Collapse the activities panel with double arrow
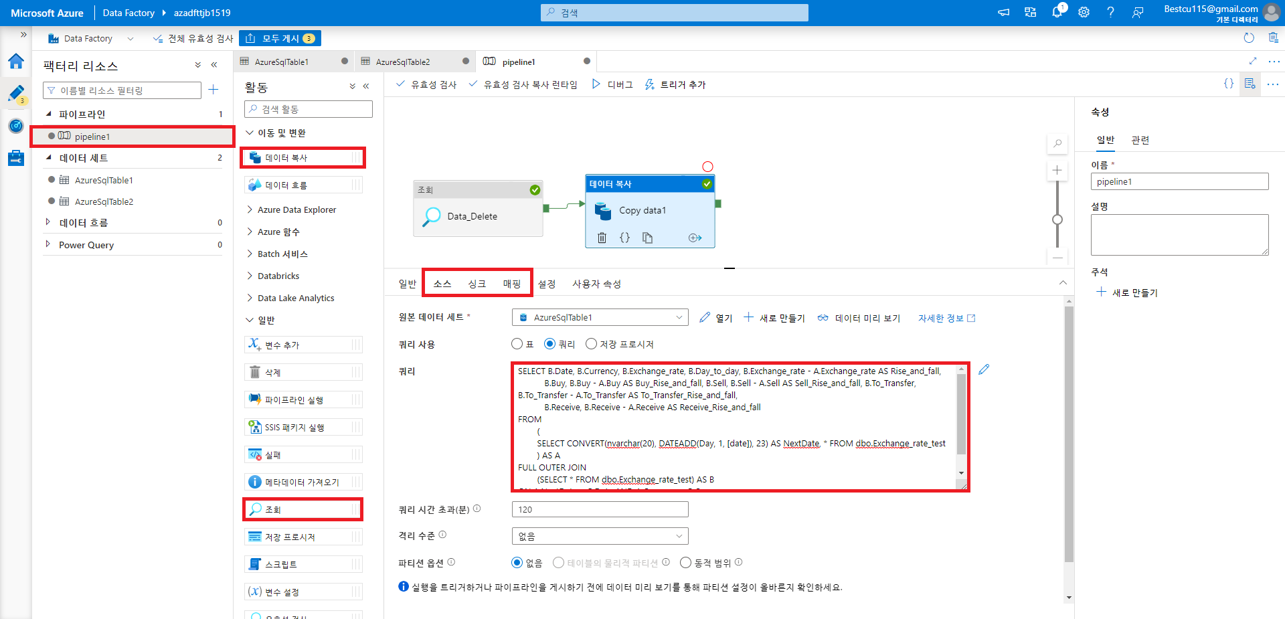 [366, 86]
